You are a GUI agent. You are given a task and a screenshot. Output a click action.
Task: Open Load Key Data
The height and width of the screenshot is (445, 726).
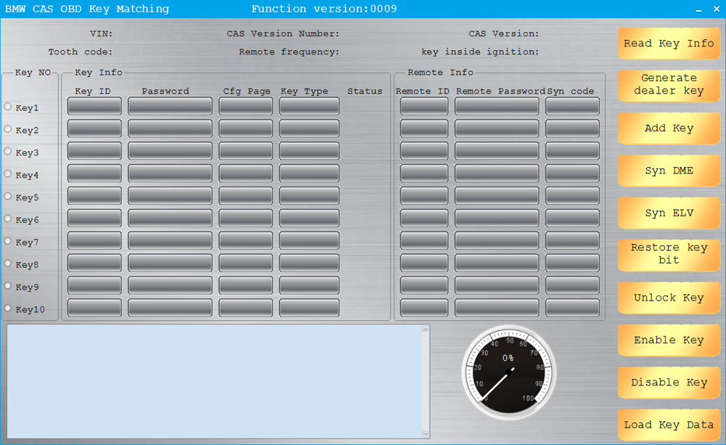[x=669, y=425]
